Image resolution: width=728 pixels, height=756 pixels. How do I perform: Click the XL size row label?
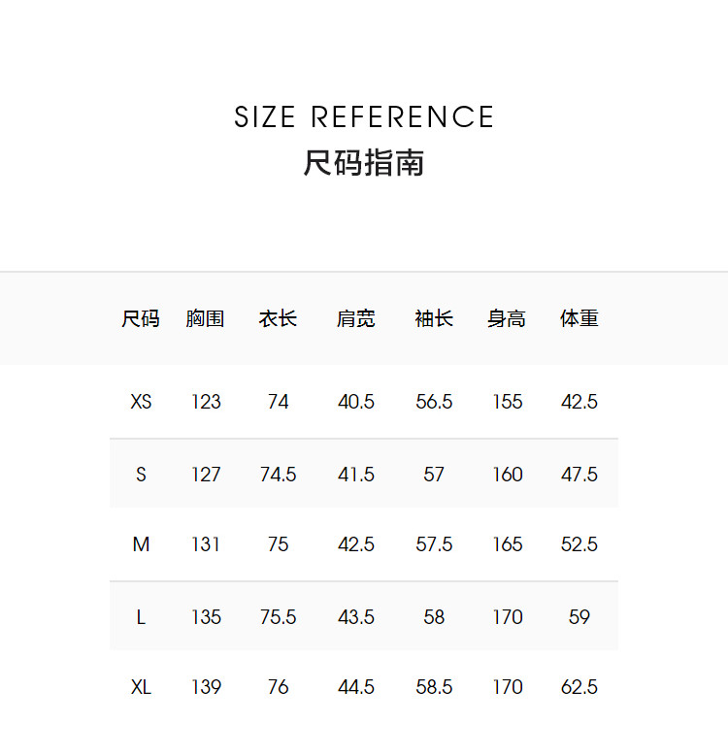tap(141, 687)
